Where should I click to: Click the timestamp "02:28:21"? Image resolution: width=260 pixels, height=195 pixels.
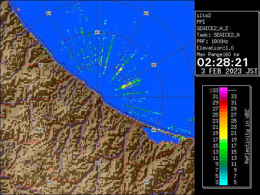click(x=223, y=62)
